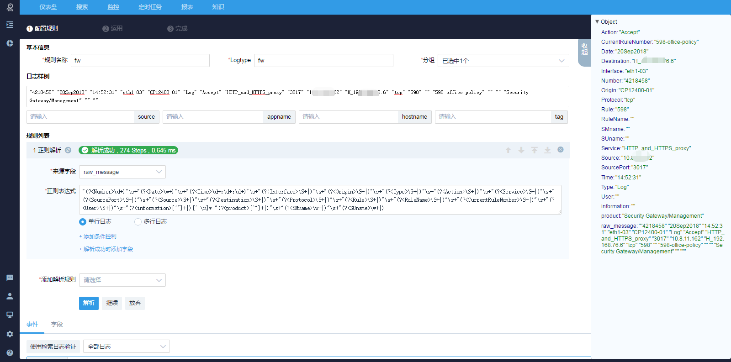Move rule down one position arrow
Viewport: 731px width, 362px height.
tap(521, 150)
